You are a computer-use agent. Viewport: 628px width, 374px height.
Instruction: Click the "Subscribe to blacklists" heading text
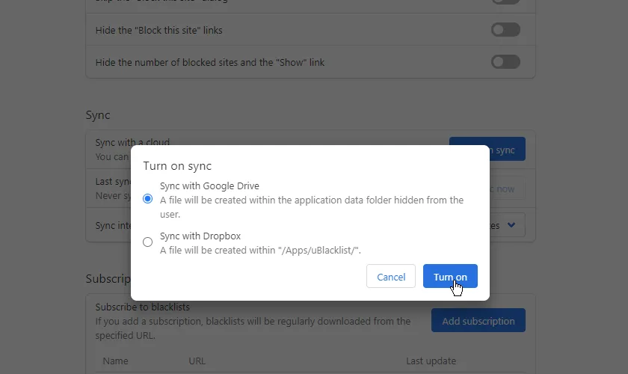point(142,307)
